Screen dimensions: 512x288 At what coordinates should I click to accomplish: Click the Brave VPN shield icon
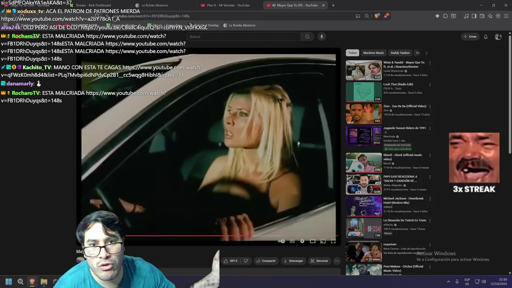pos(498,16)
